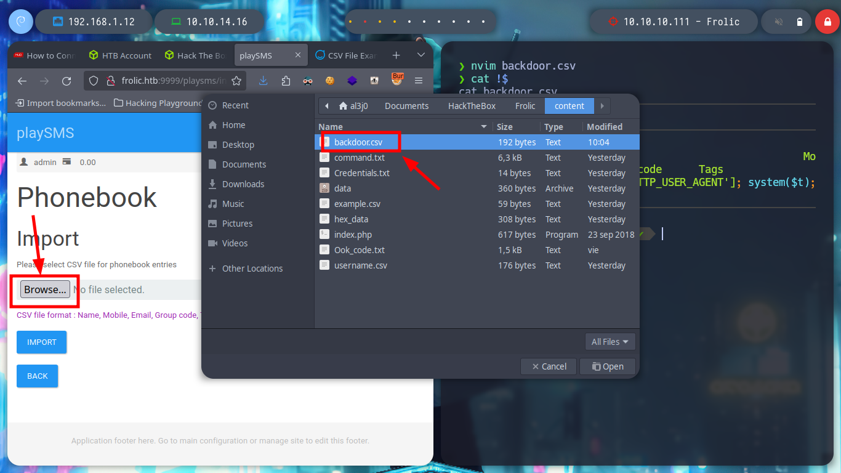Sort files by Size column header
This screenshot has height=473, width=841.
(517, 127)
